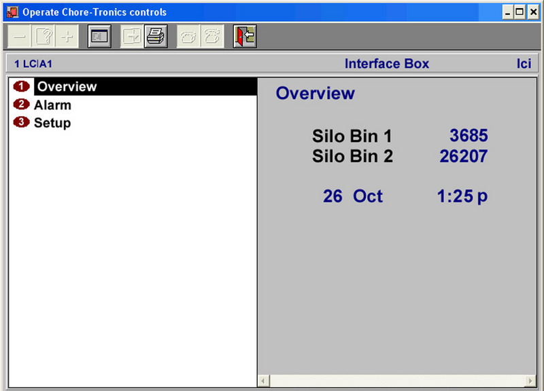Select the value 26207
The height and width of the screenshot is (391, 544).
click(464, 156)
